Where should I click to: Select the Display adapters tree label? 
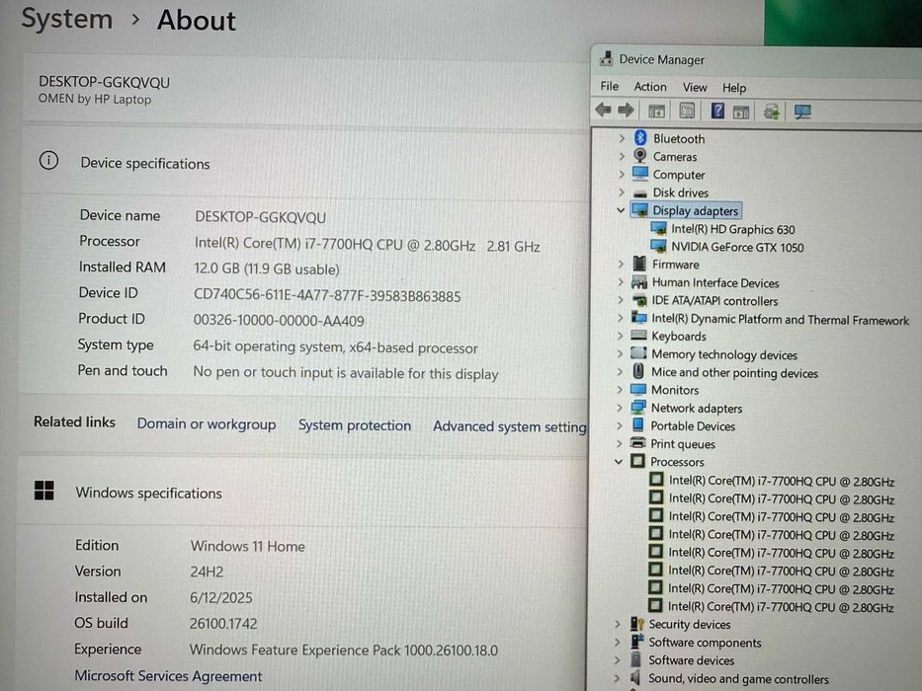pos(695,211)
